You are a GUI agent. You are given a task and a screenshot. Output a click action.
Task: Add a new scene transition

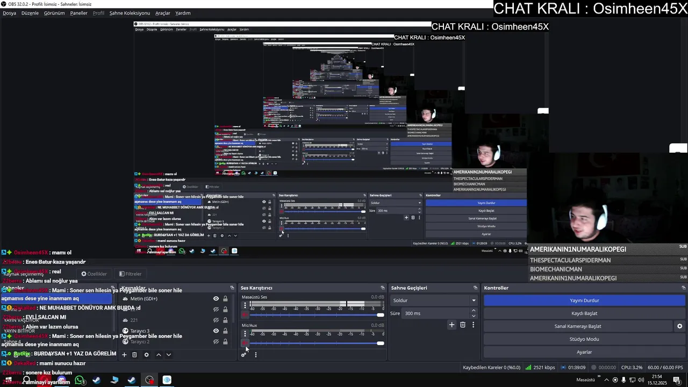point(452,325)
